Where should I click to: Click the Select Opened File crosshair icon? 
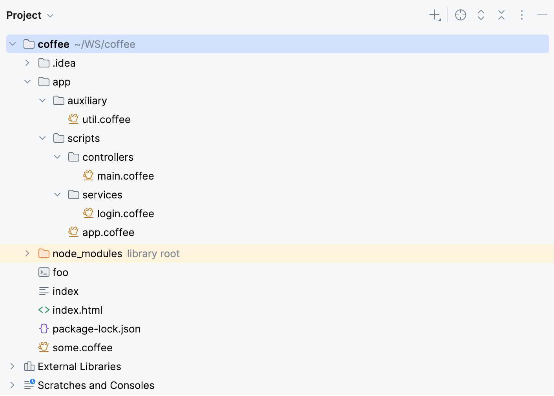[x=460, y=15]
